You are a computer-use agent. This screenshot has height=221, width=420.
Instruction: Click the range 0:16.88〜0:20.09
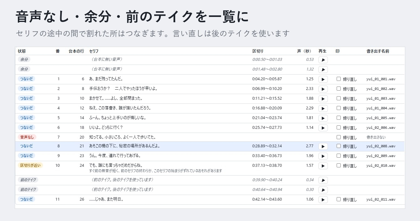[267, 108]
